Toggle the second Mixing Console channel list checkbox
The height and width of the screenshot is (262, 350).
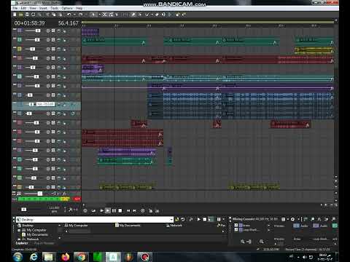coord(236,229)
